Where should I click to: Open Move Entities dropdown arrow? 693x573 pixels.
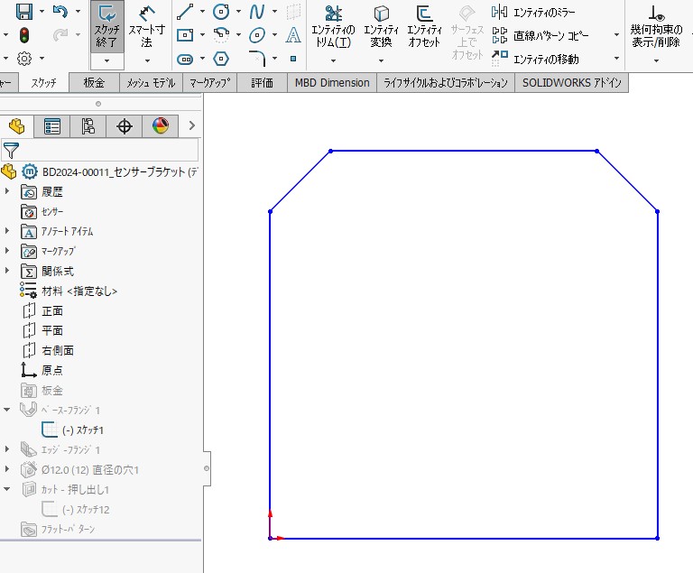coord(616,59)
